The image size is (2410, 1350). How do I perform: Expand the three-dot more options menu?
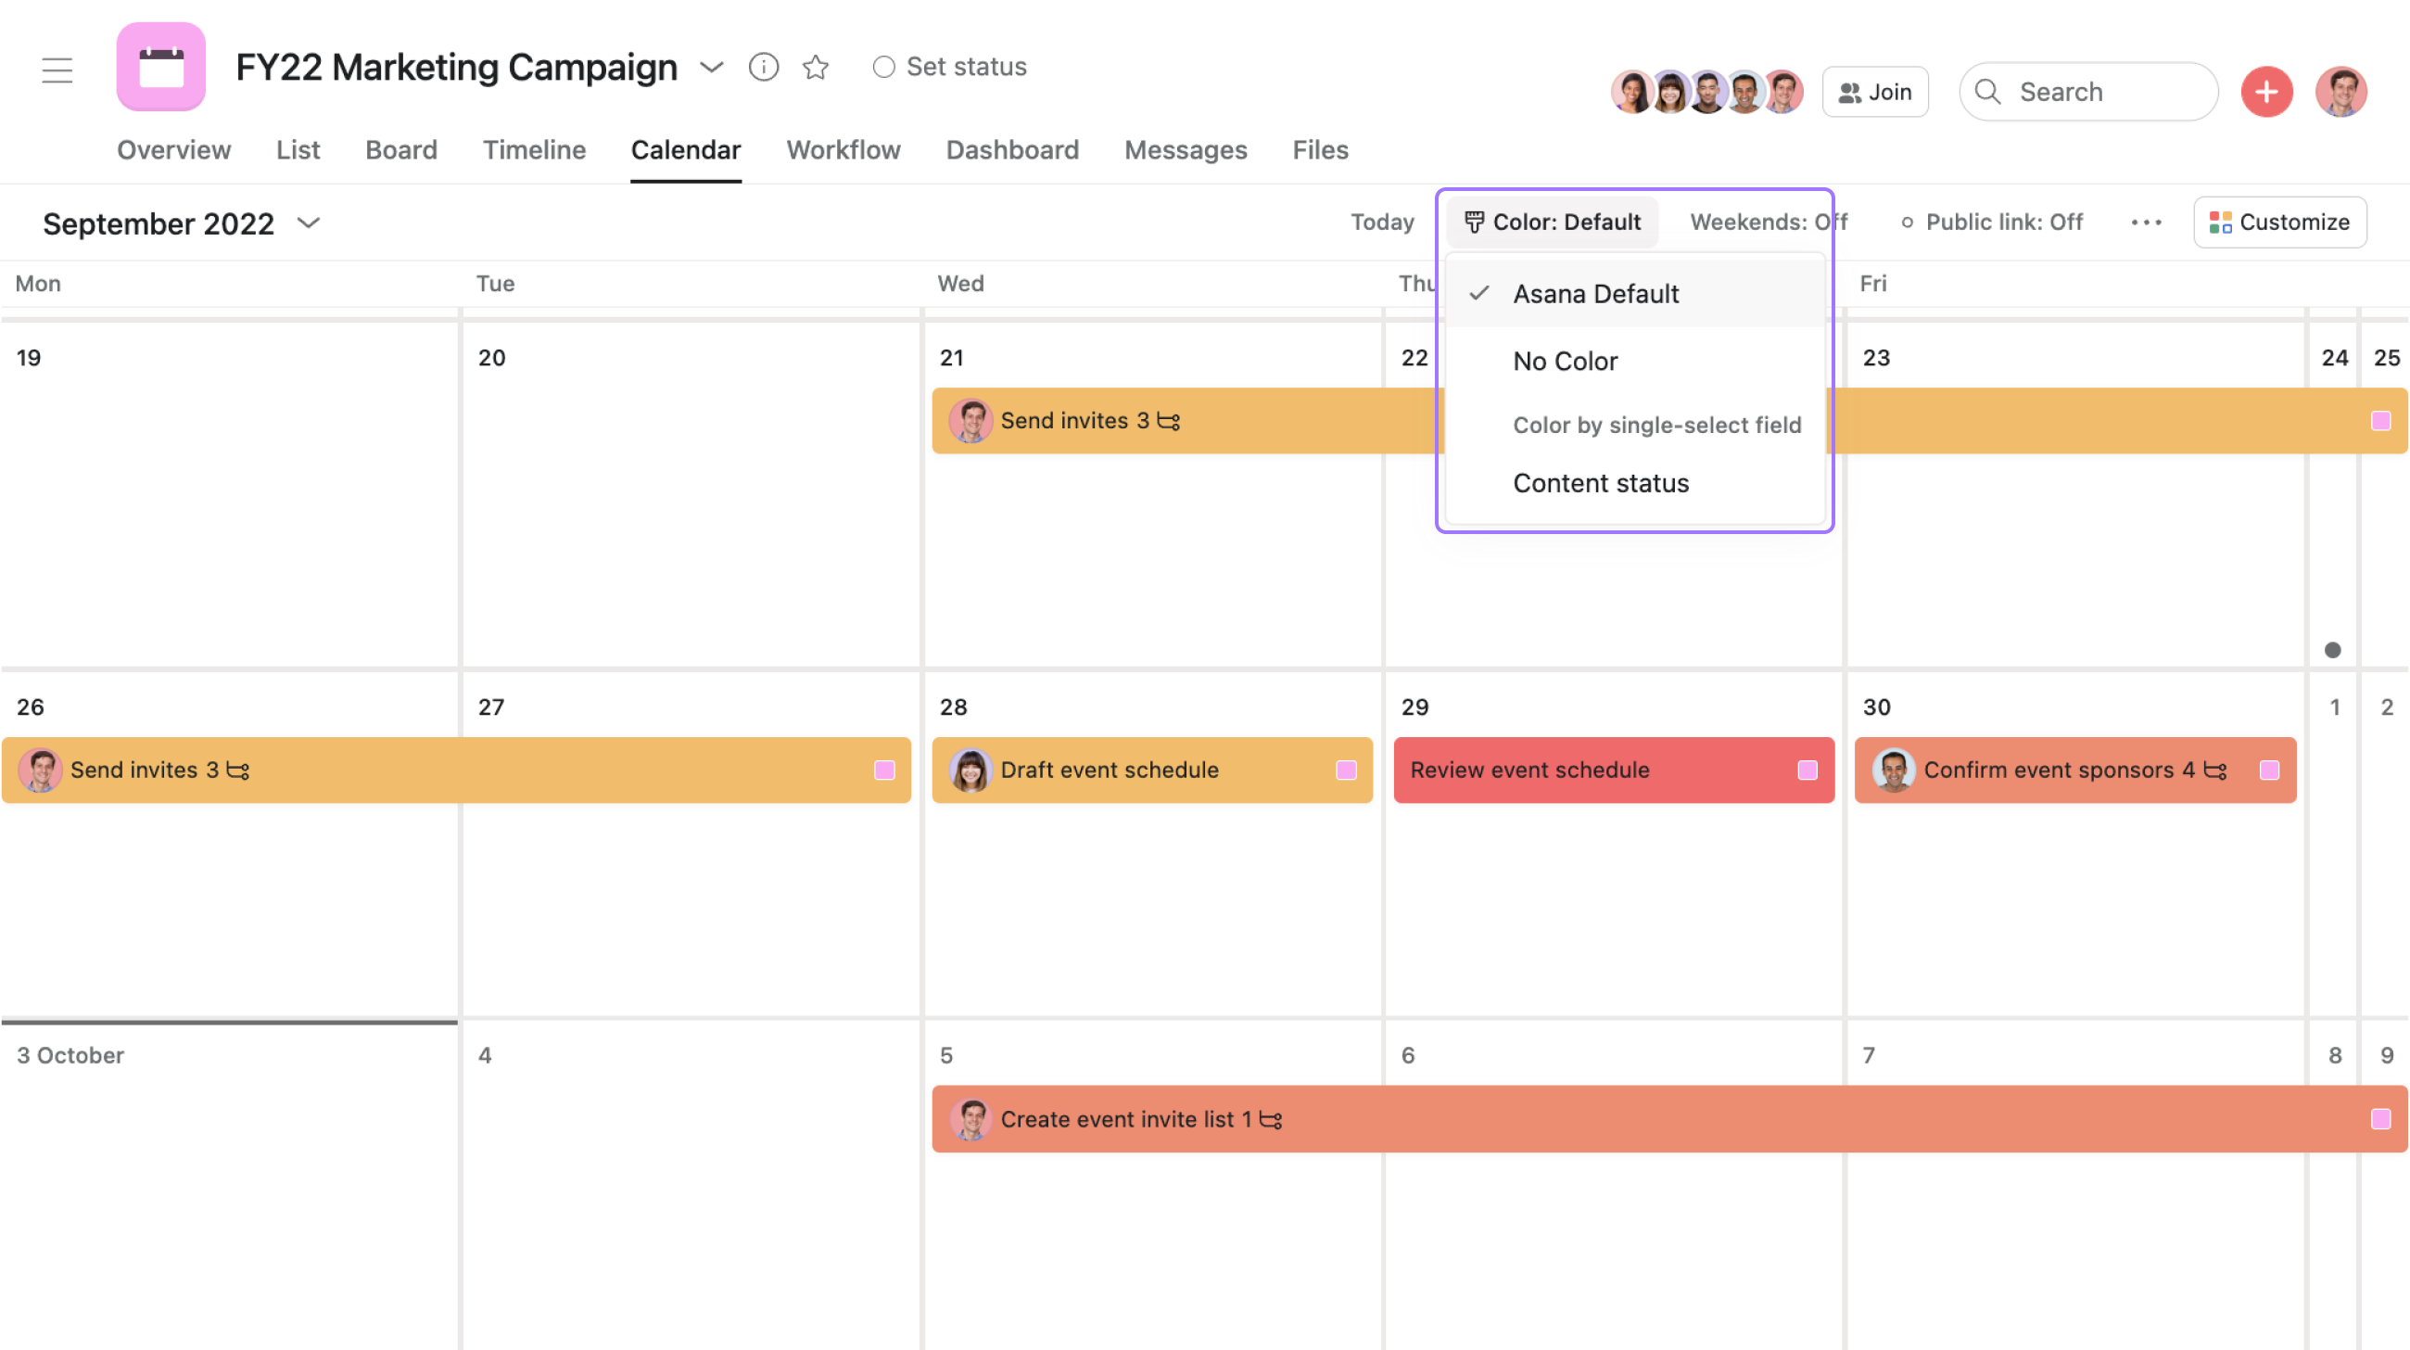click(x=2147, y=222)
